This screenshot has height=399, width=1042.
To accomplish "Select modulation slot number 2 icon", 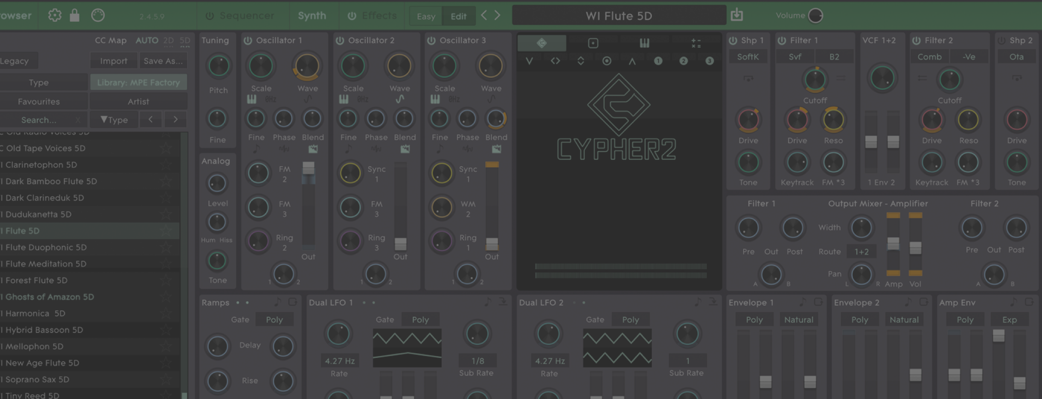I will pos(684,60).
